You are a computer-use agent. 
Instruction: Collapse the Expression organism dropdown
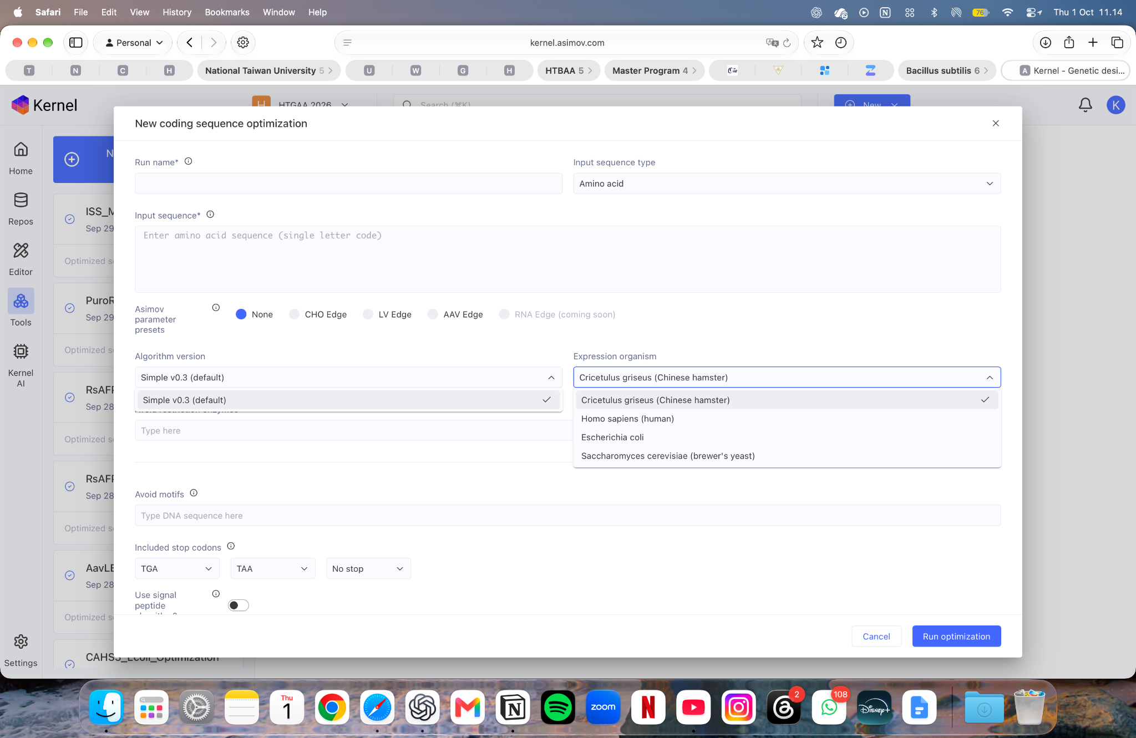[x=787, y=378]
